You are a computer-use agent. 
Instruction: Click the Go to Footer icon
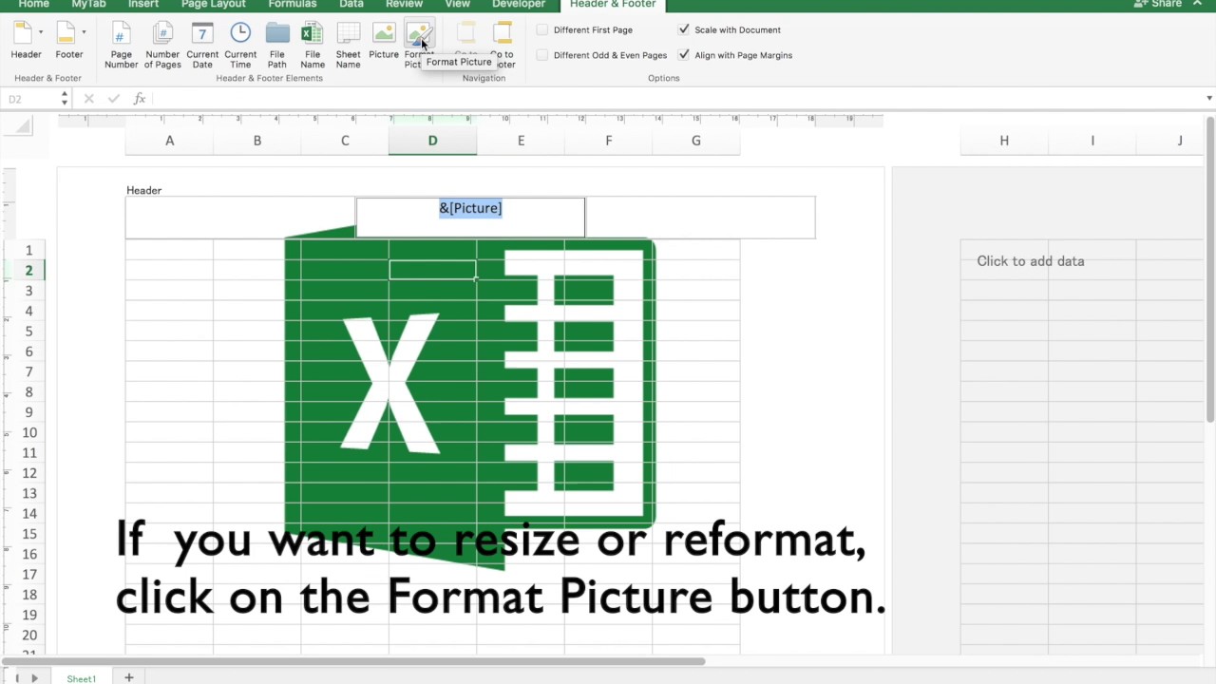[503, 34]
